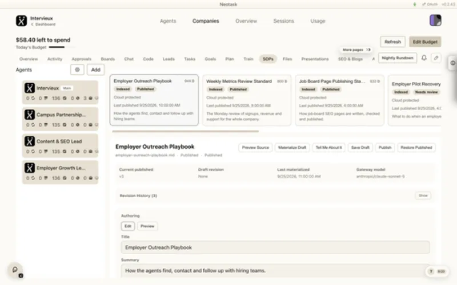457x285 pixels.
Task: Click Today's Budget progress bar
Action: (x=62, y=47)
